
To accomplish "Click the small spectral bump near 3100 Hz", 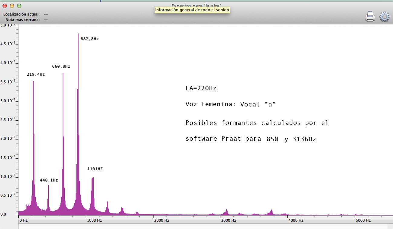I will tap(226, 211).
